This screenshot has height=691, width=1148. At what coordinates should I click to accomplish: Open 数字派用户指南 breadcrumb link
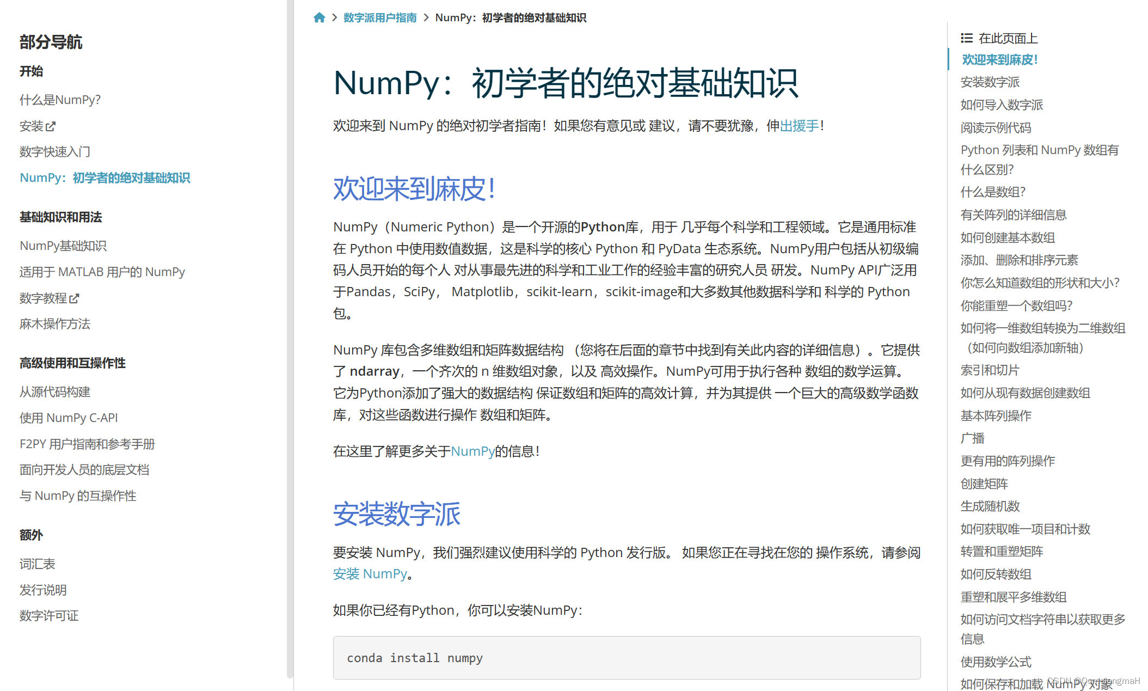pos(380,17)
